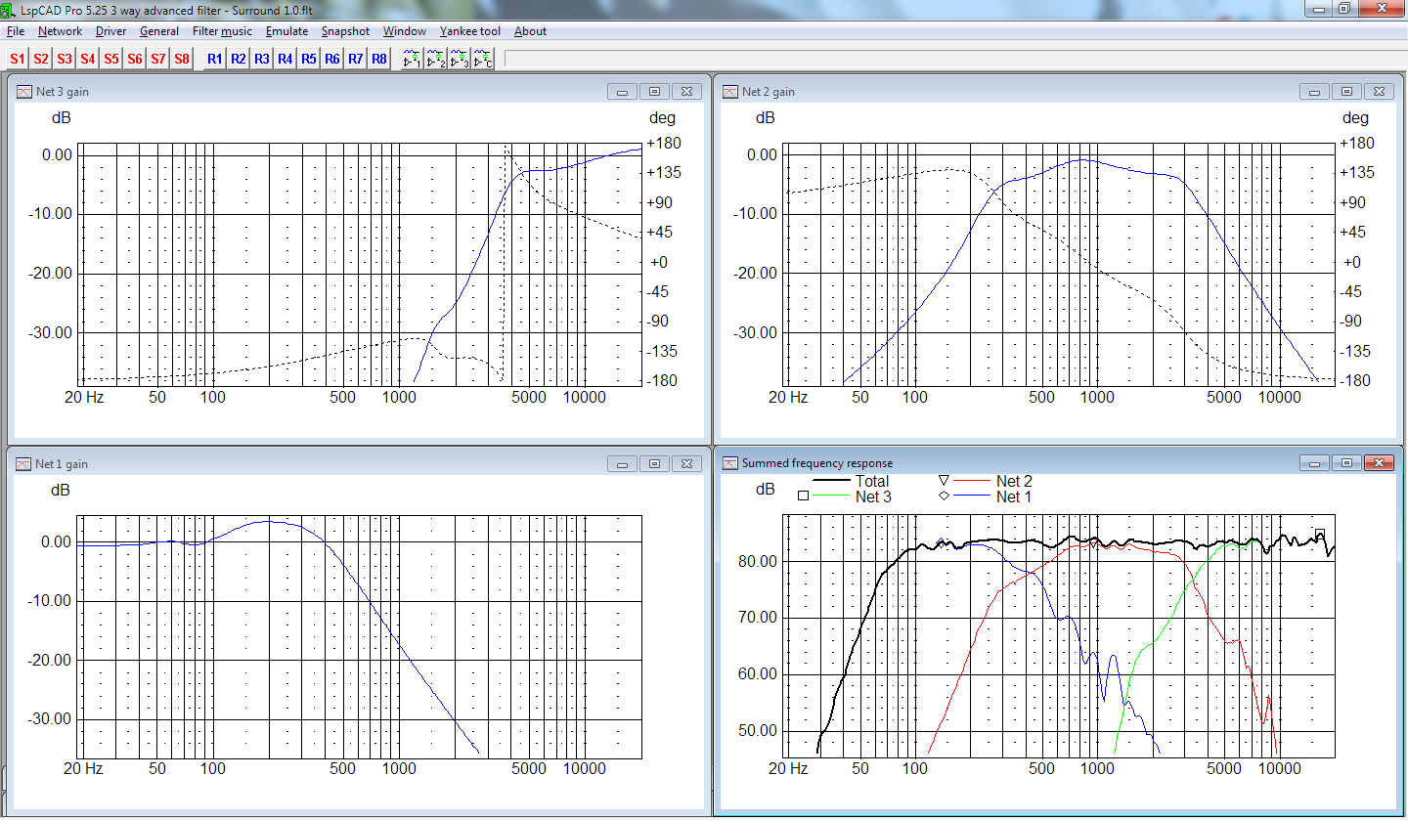Open the Yankee tool menu
Screen dimensions: 1408x820
tap(469, 31)
